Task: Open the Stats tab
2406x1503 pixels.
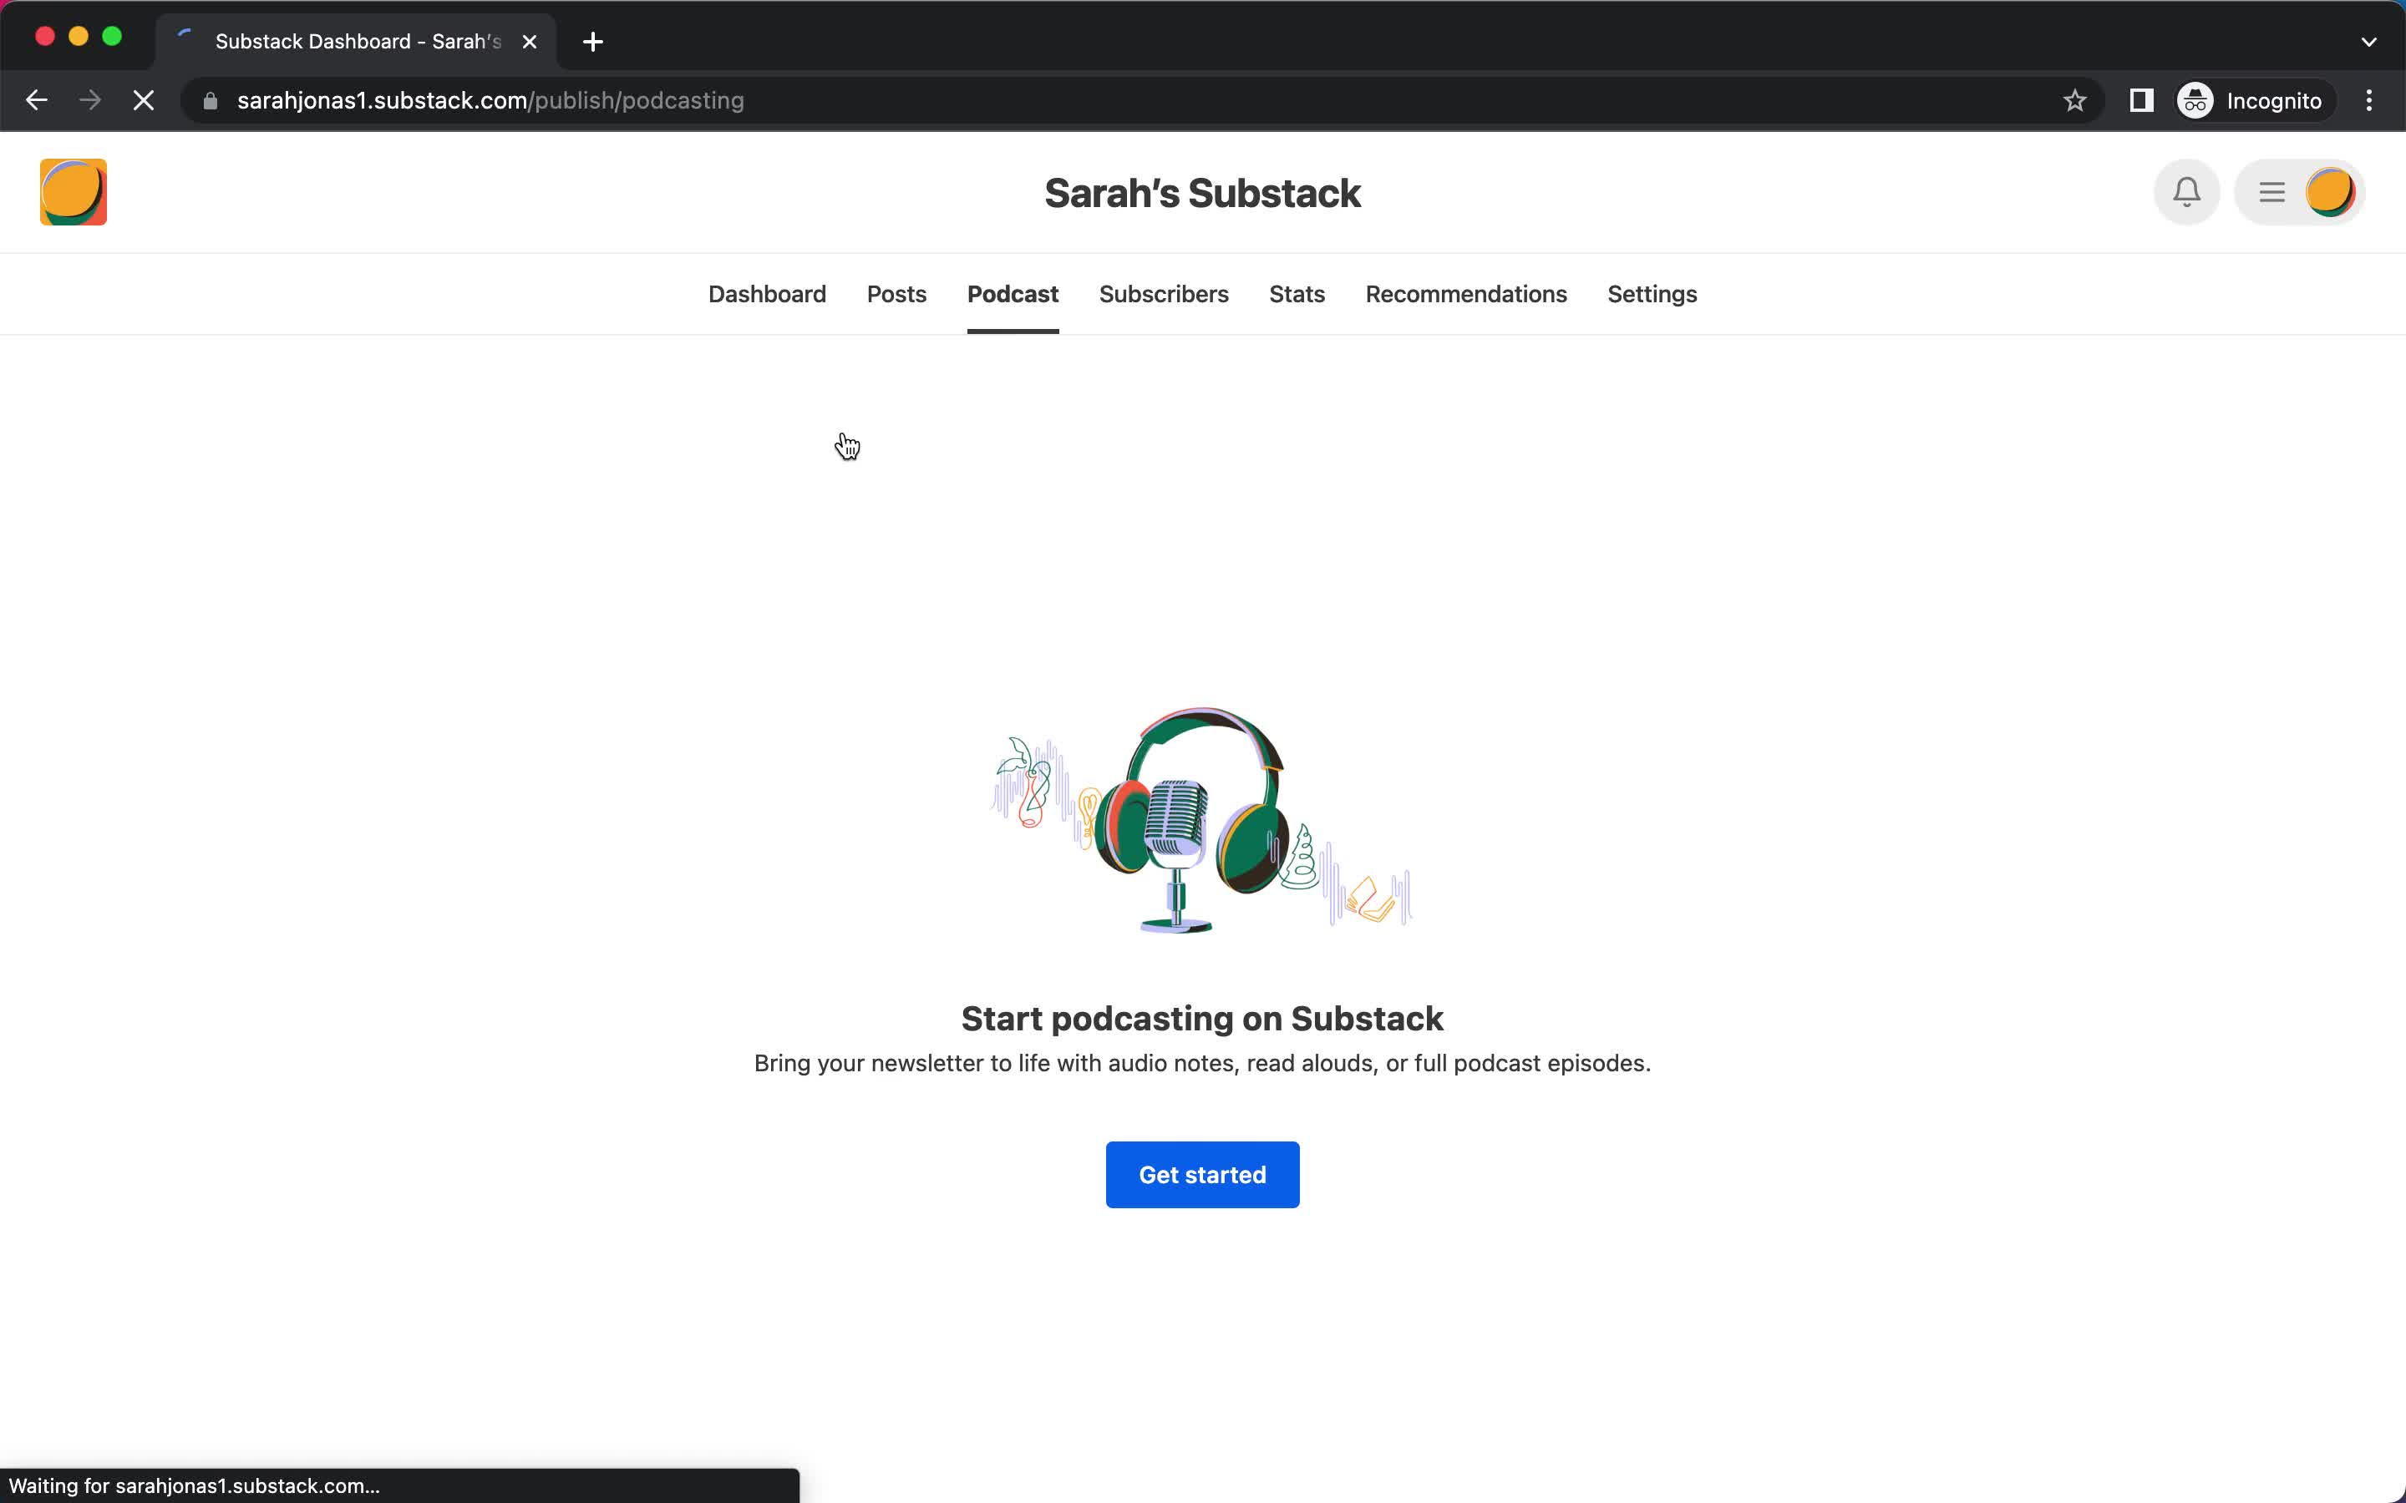Action: click(x=1297, y=294)
